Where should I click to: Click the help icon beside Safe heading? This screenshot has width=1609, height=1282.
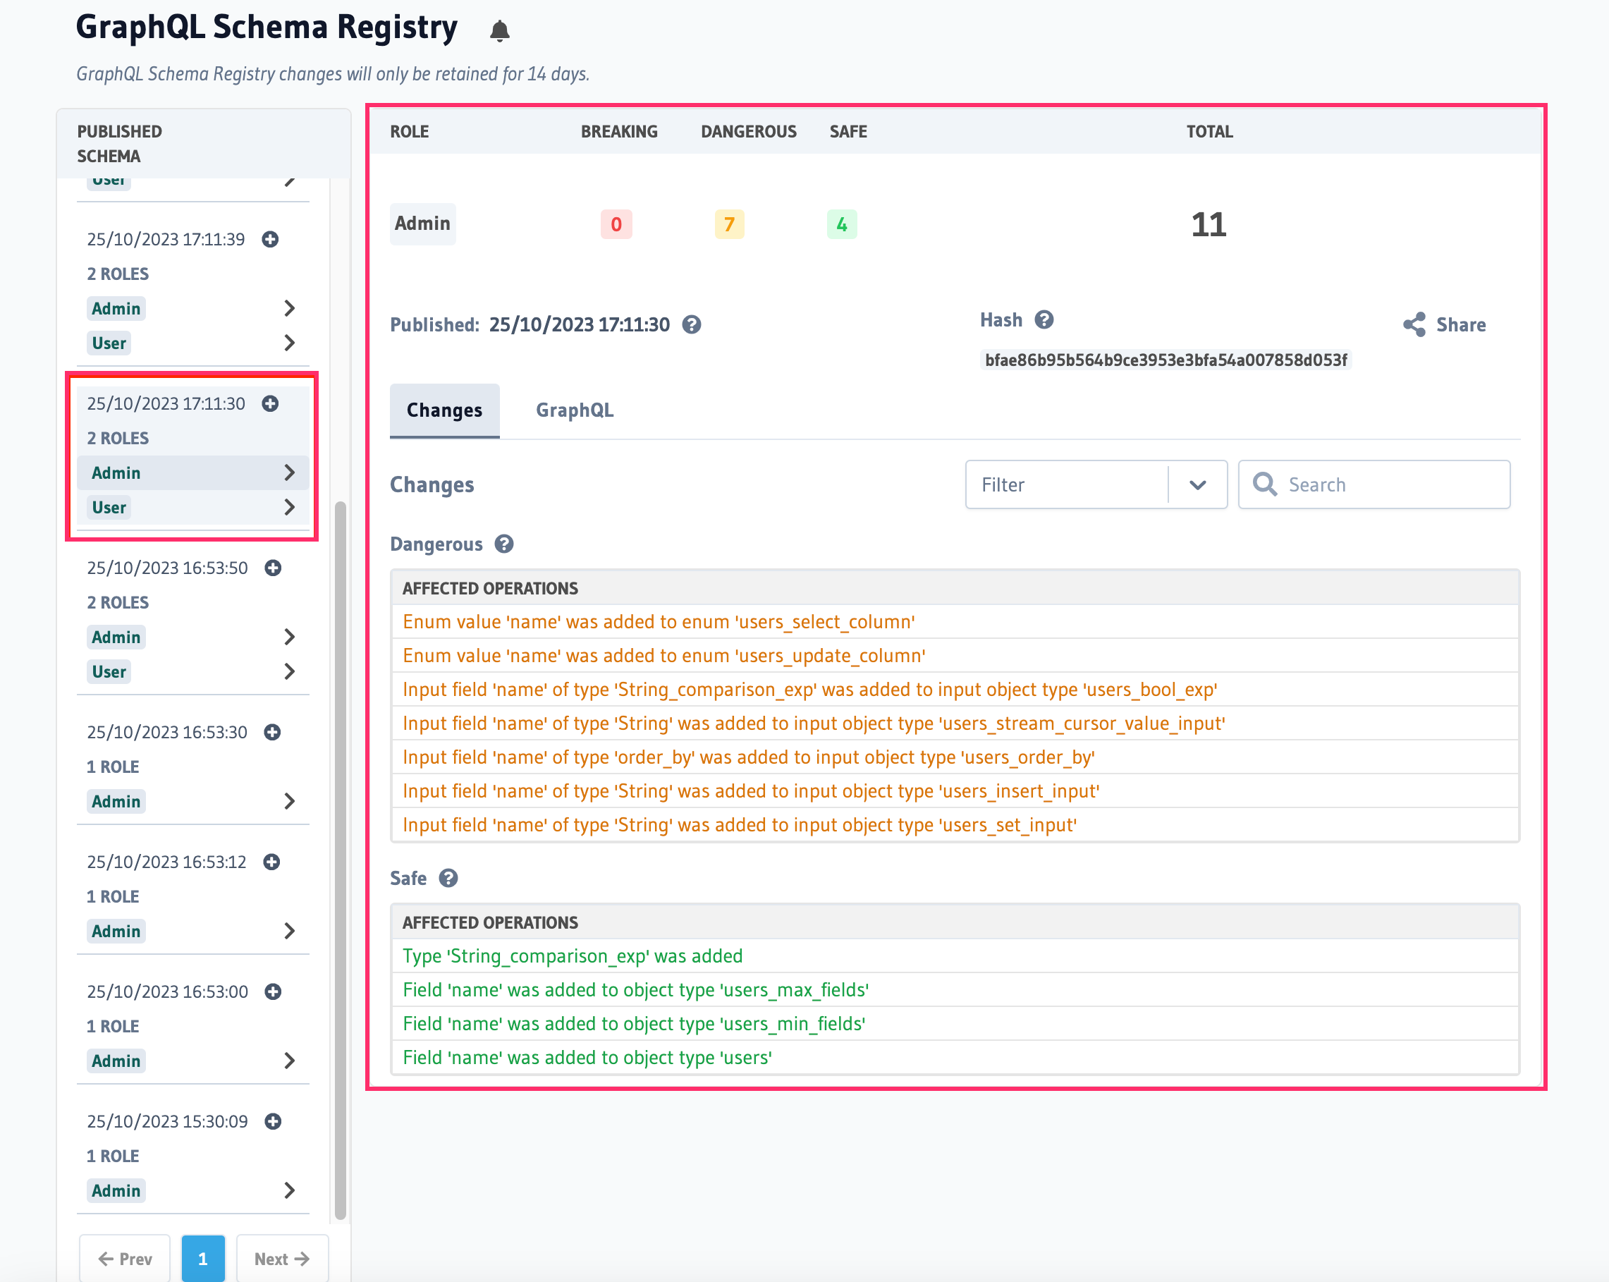[x=448, y=879]
